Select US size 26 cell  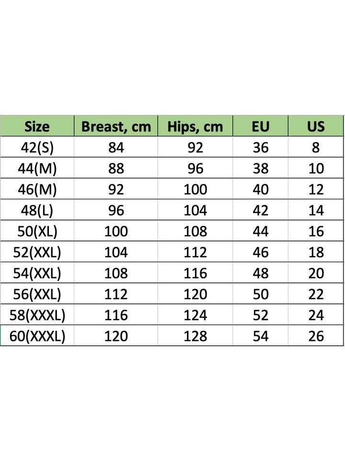316,336
